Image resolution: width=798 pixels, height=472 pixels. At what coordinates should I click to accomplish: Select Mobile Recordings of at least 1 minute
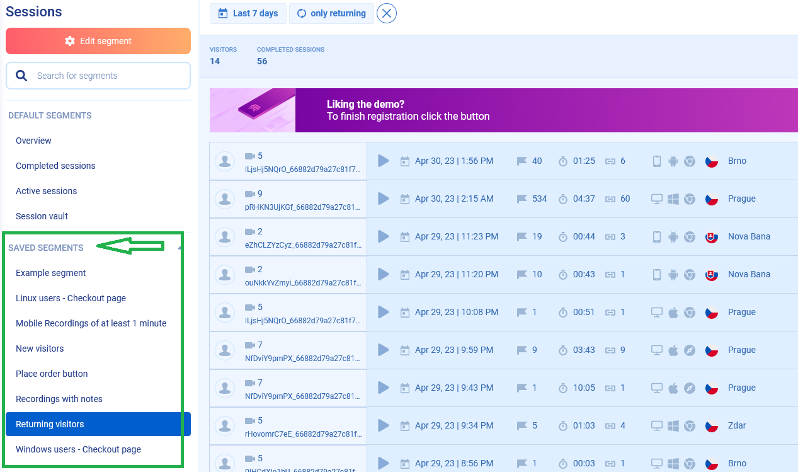[x=91, y=323]
